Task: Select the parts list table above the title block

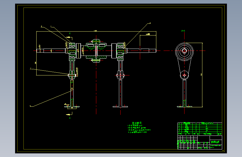Action: coord(200,129)
